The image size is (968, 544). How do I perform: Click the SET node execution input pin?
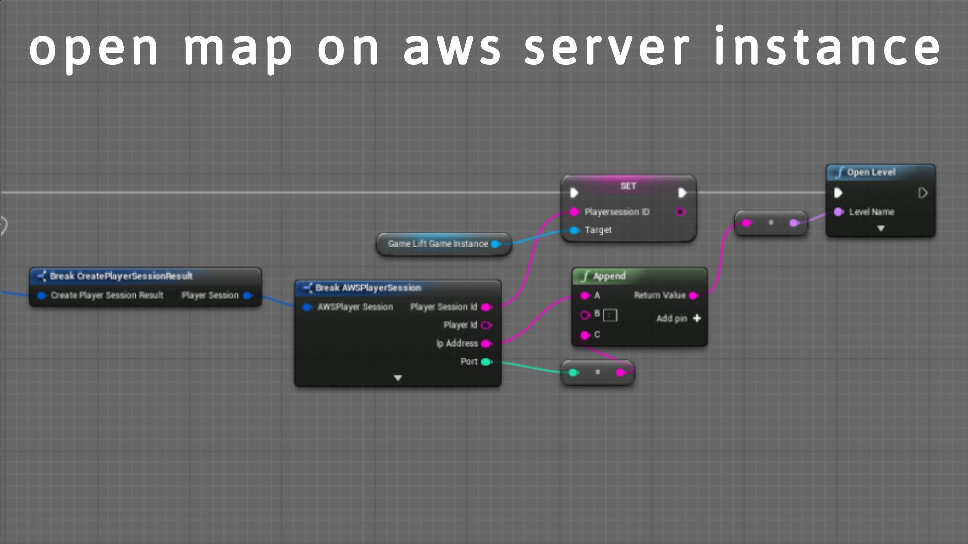tap(574, 193)
